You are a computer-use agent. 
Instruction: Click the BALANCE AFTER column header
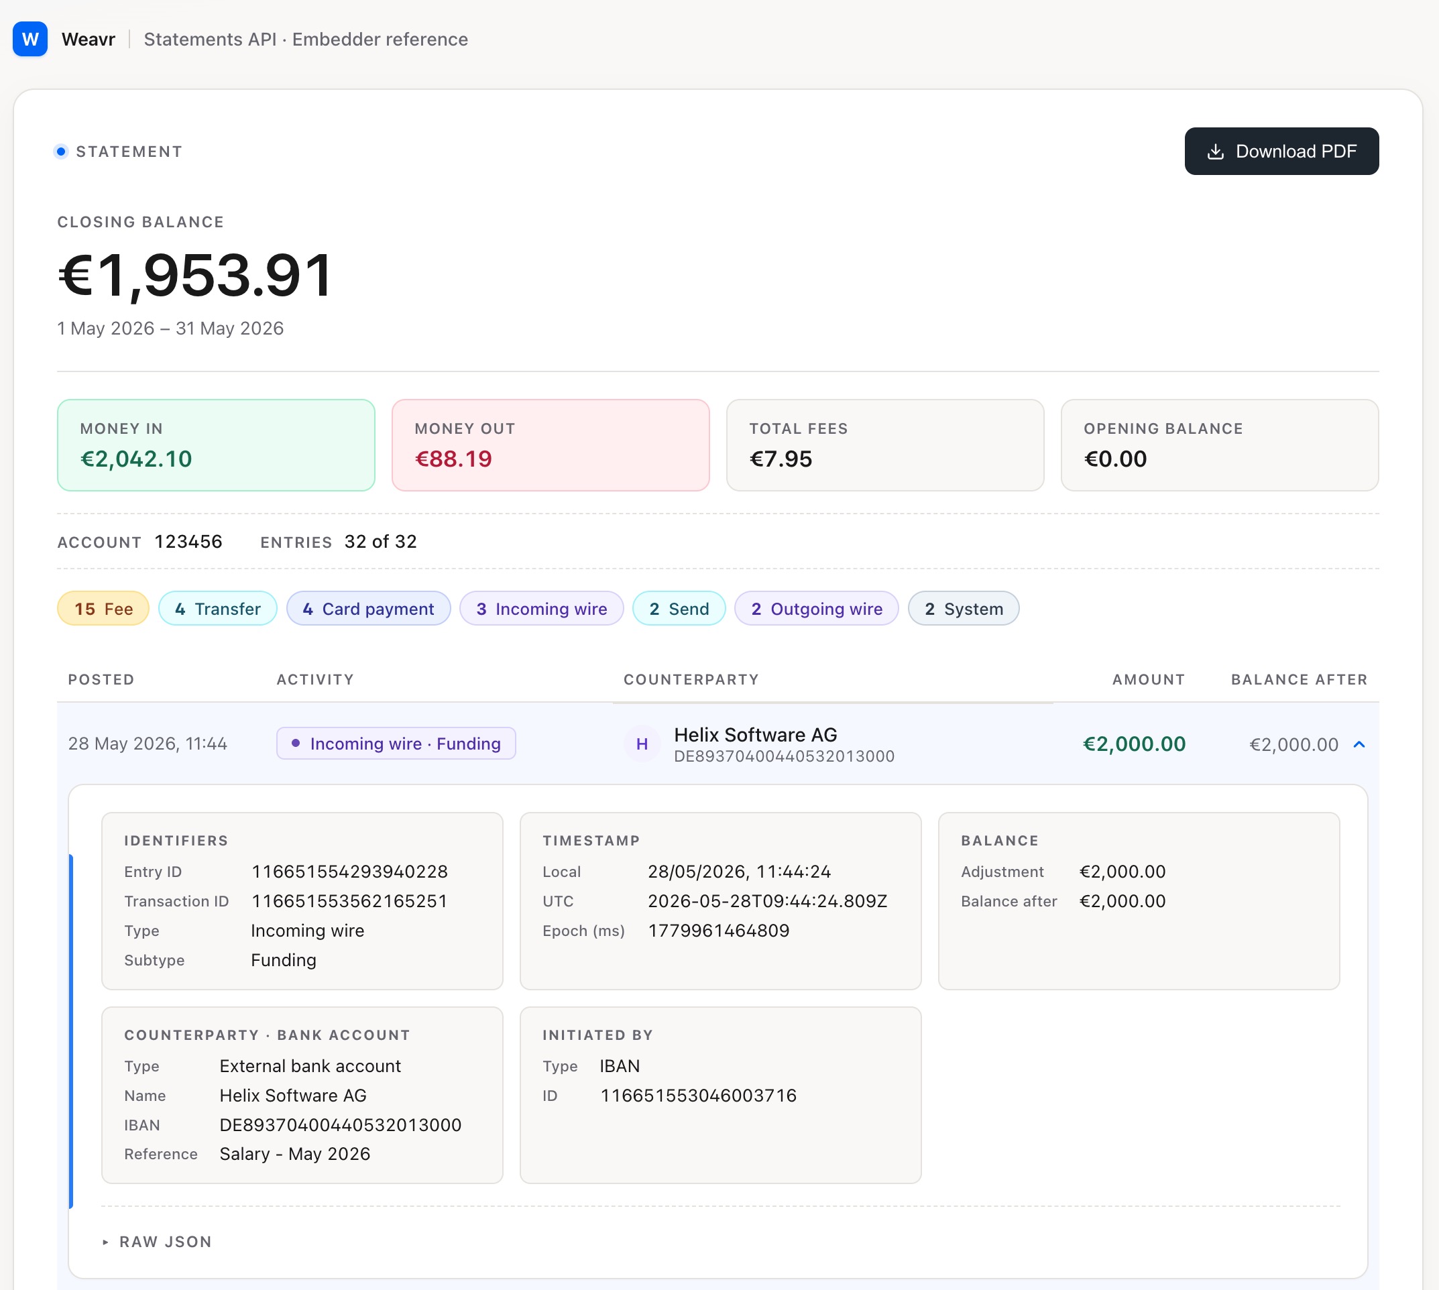(1299, 680)
